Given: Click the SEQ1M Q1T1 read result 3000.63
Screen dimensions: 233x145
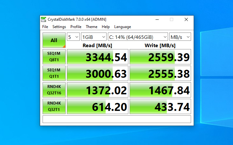Looking at the screenshot, I should click(98, 73).
